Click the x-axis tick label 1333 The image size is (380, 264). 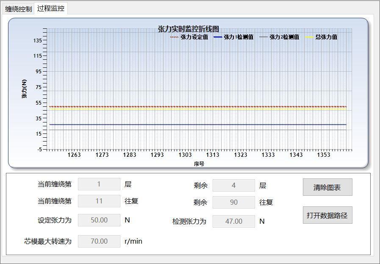tap(268, 155)
